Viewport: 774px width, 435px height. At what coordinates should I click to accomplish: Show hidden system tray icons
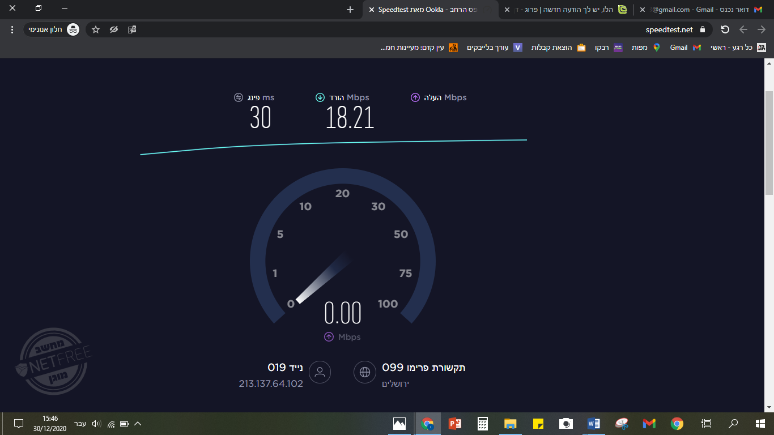pos(138,424)
